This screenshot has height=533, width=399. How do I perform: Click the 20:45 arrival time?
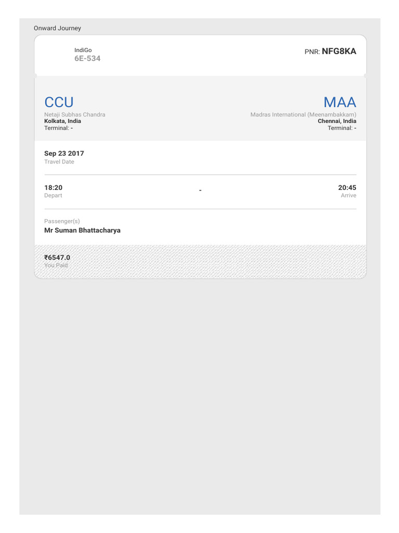point(347,187)
